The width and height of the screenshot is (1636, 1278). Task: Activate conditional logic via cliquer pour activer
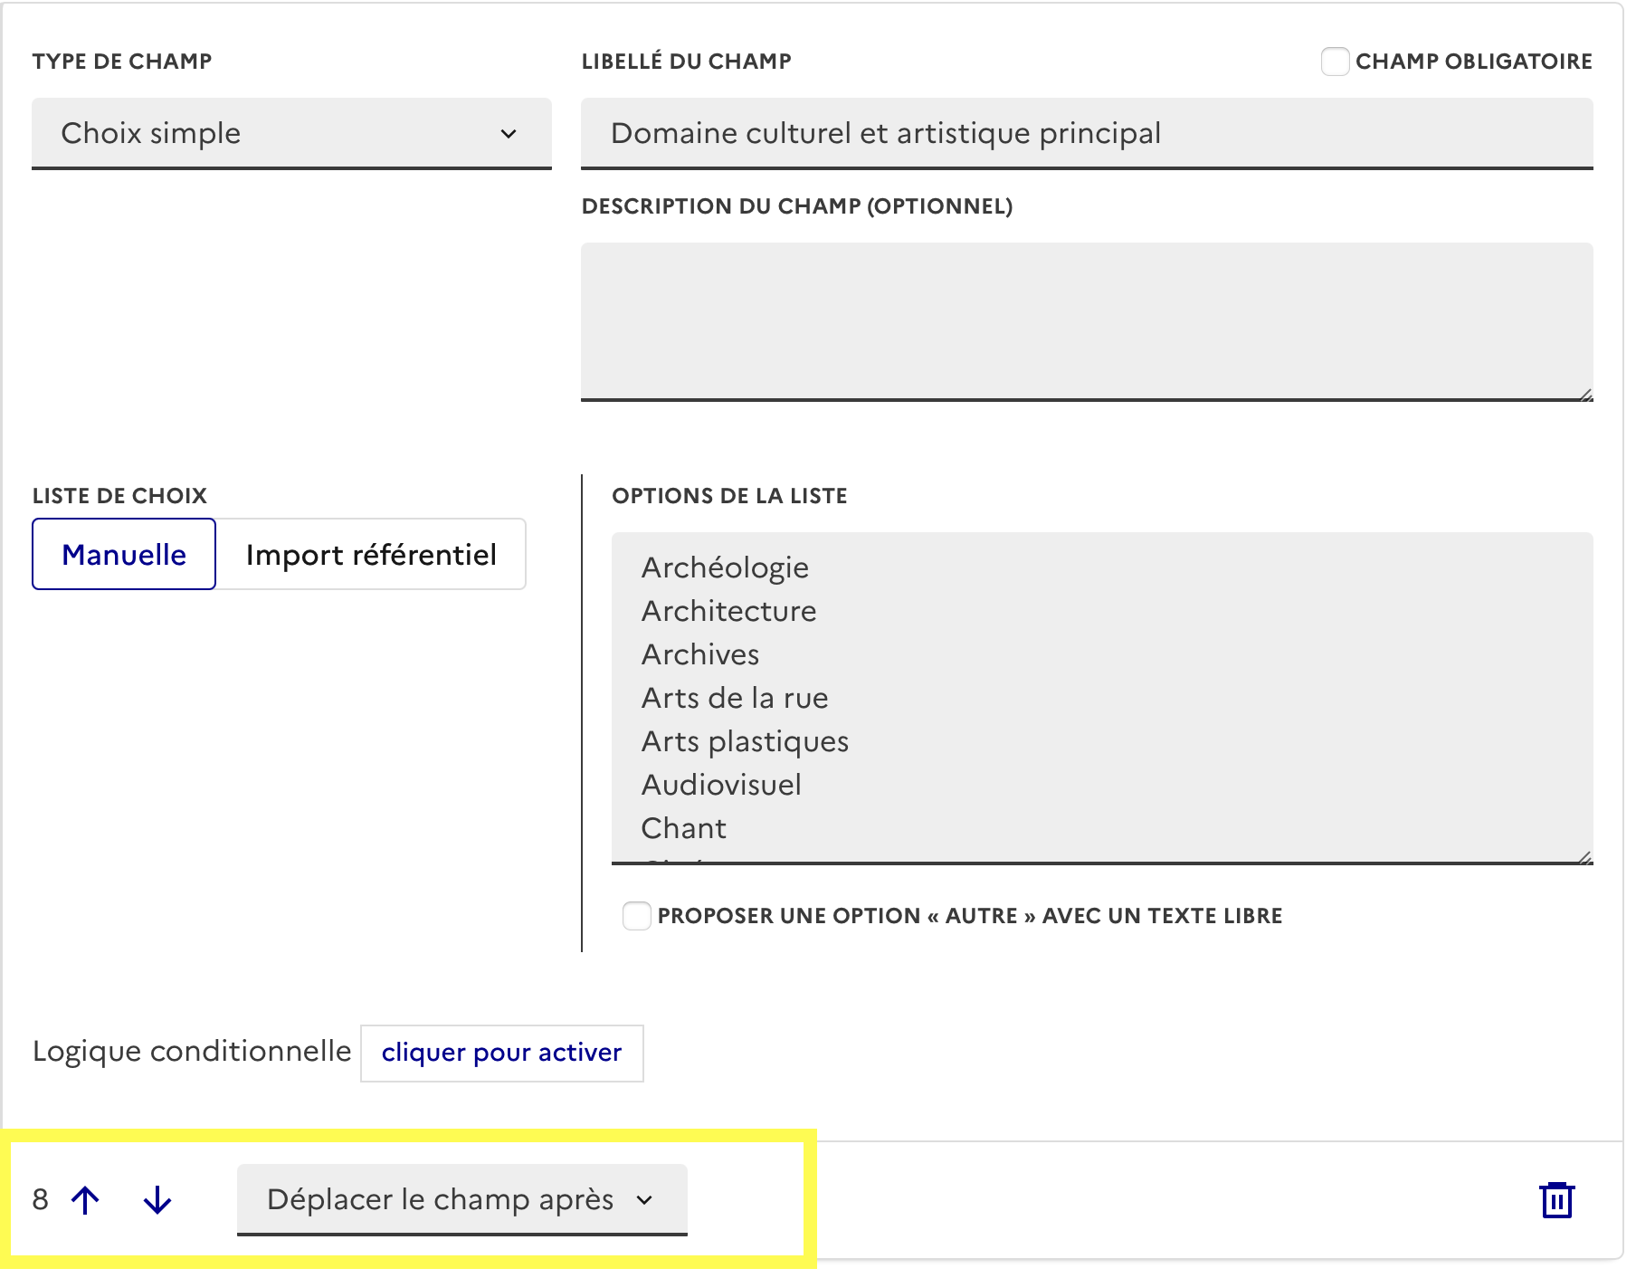[501, 1053]
